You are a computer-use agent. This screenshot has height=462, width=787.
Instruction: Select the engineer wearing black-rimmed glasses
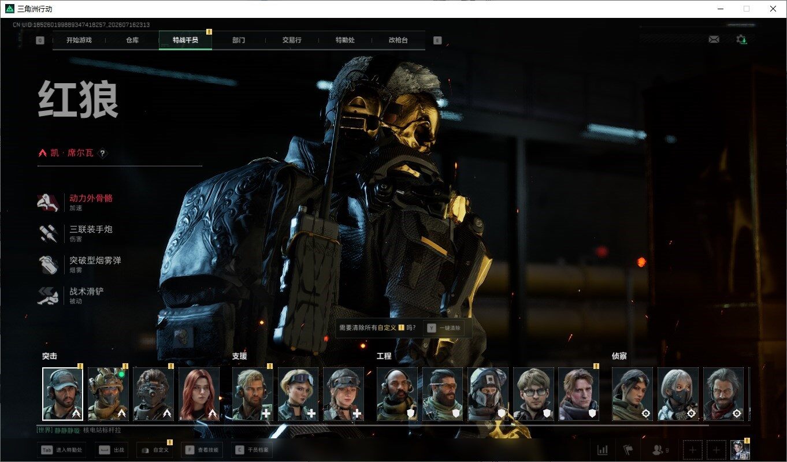click(x=534, y=394)
